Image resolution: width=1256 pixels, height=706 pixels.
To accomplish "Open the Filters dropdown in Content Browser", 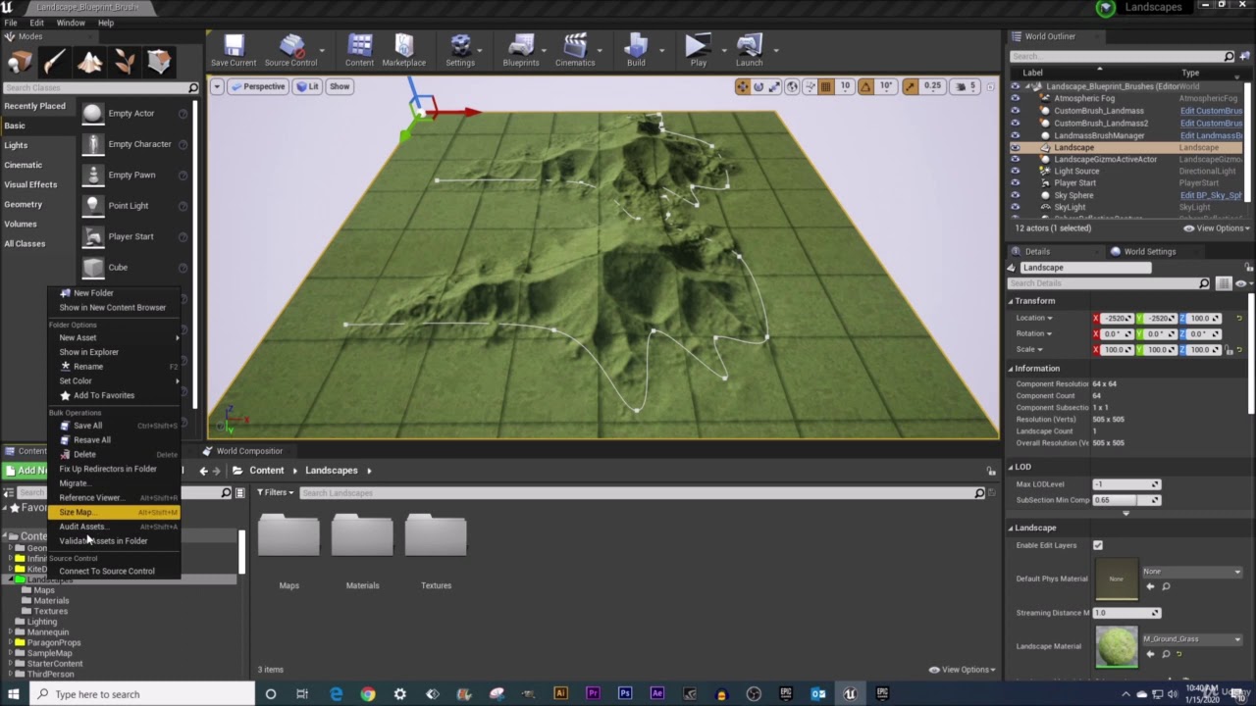I will [277, 492].
